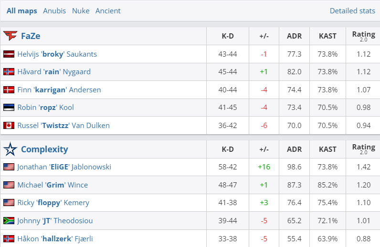The height and width of the screenshot is (247, 380).
Task: Click the Latvian flag beside broky
Action: [x=9, y=54]
